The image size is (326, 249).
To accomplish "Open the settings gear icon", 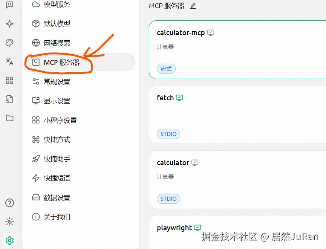I will point(9,240).
